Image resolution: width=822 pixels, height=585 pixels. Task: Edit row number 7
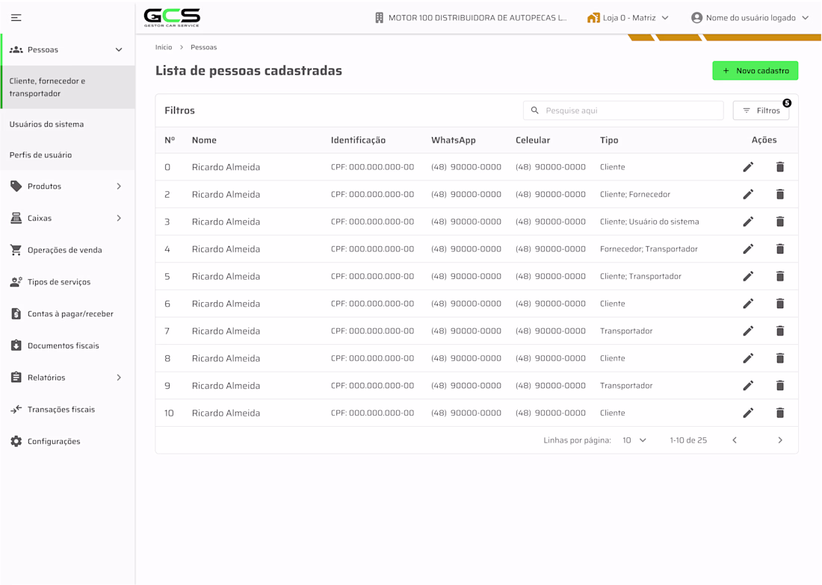(x=748, y=331)
